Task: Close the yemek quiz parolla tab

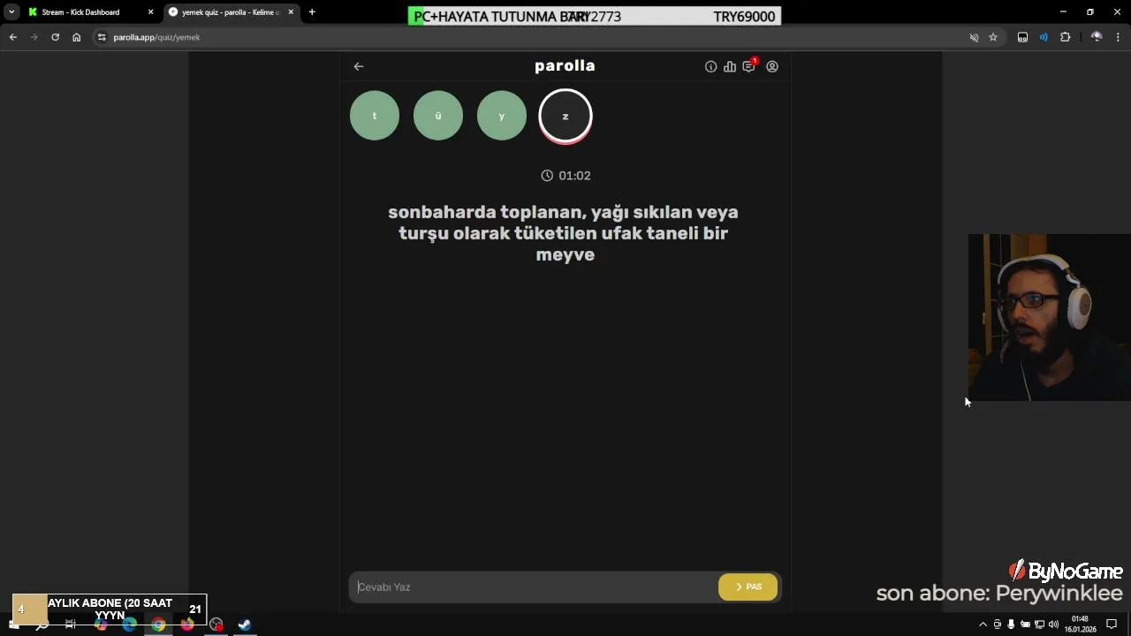Action: [x=291, y=12]
